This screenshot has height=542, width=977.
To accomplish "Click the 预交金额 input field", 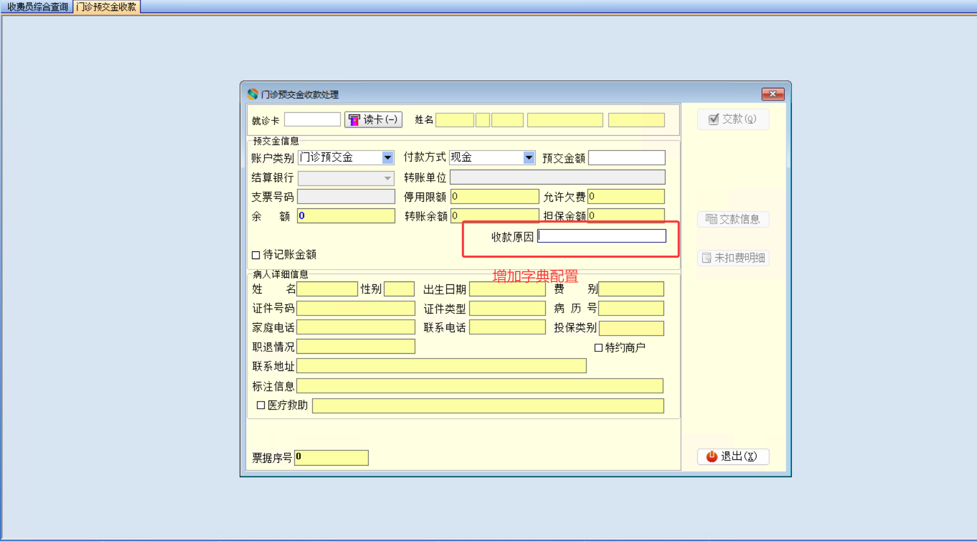I will (x=626, y=158).
